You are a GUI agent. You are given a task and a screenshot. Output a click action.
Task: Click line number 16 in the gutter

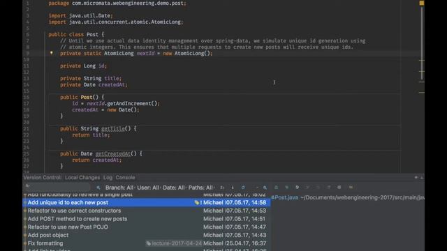[x=27, y=98]
